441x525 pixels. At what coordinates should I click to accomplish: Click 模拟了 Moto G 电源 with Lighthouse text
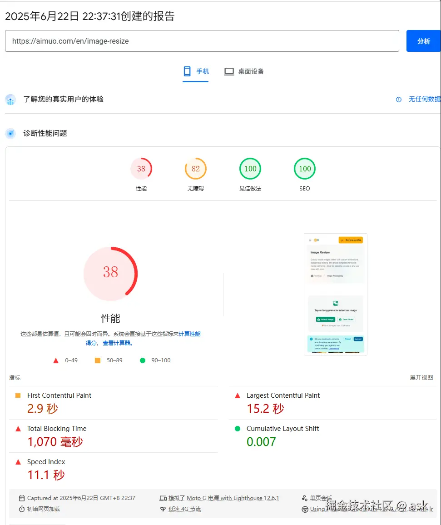[x=223, y=498]
